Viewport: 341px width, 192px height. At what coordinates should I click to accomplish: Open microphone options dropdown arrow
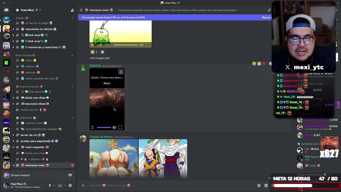[54, 186]
